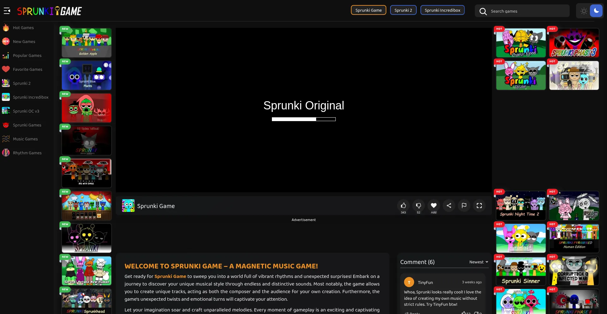The height and width of the screenshot is (314, 607).
Task: Select Rhythm Games in the sidebar
Action: (x=27, y=153)
